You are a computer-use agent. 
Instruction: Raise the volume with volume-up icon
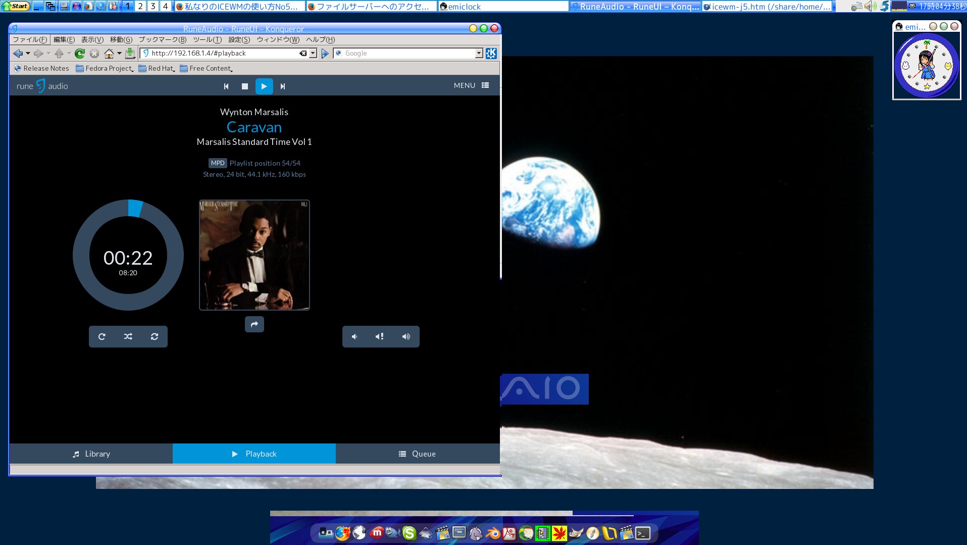[x=406, y=337]
